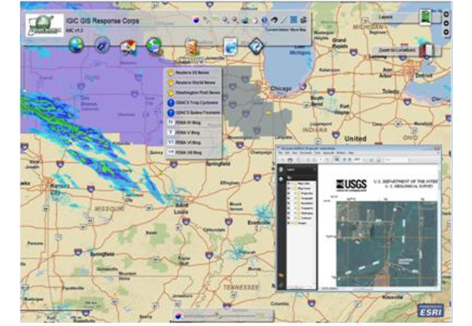Image resolution: width=472 pixels, height=326 pixels.
Task: Toggle visibility eye for Projection layer
Action: coord(289,193)
